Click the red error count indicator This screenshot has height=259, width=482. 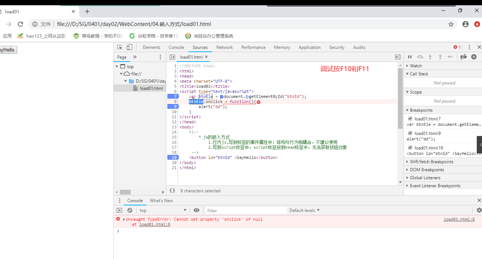coord(457,47)
